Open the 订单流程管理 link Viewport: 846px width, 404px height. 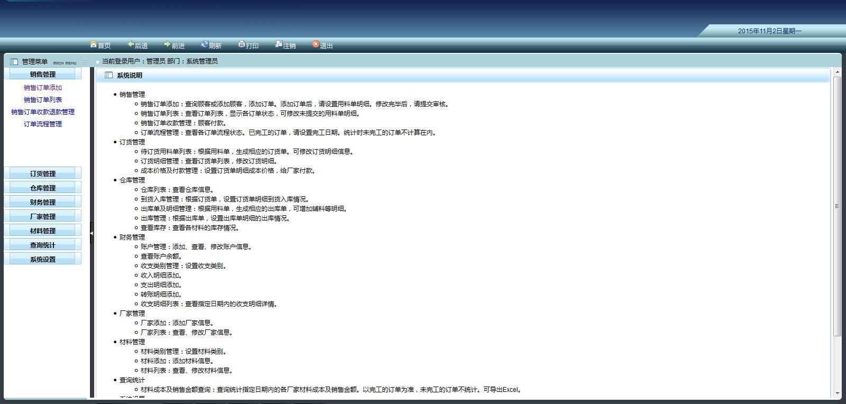(x=43, y=124)
